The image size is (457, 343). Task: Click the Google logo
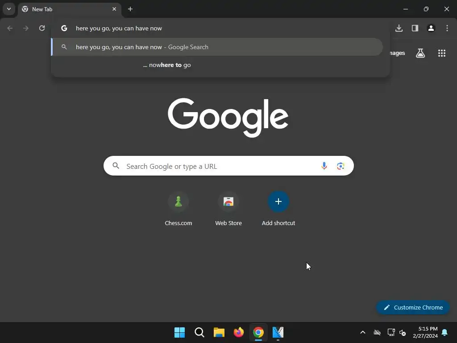[x=228, y=117]
